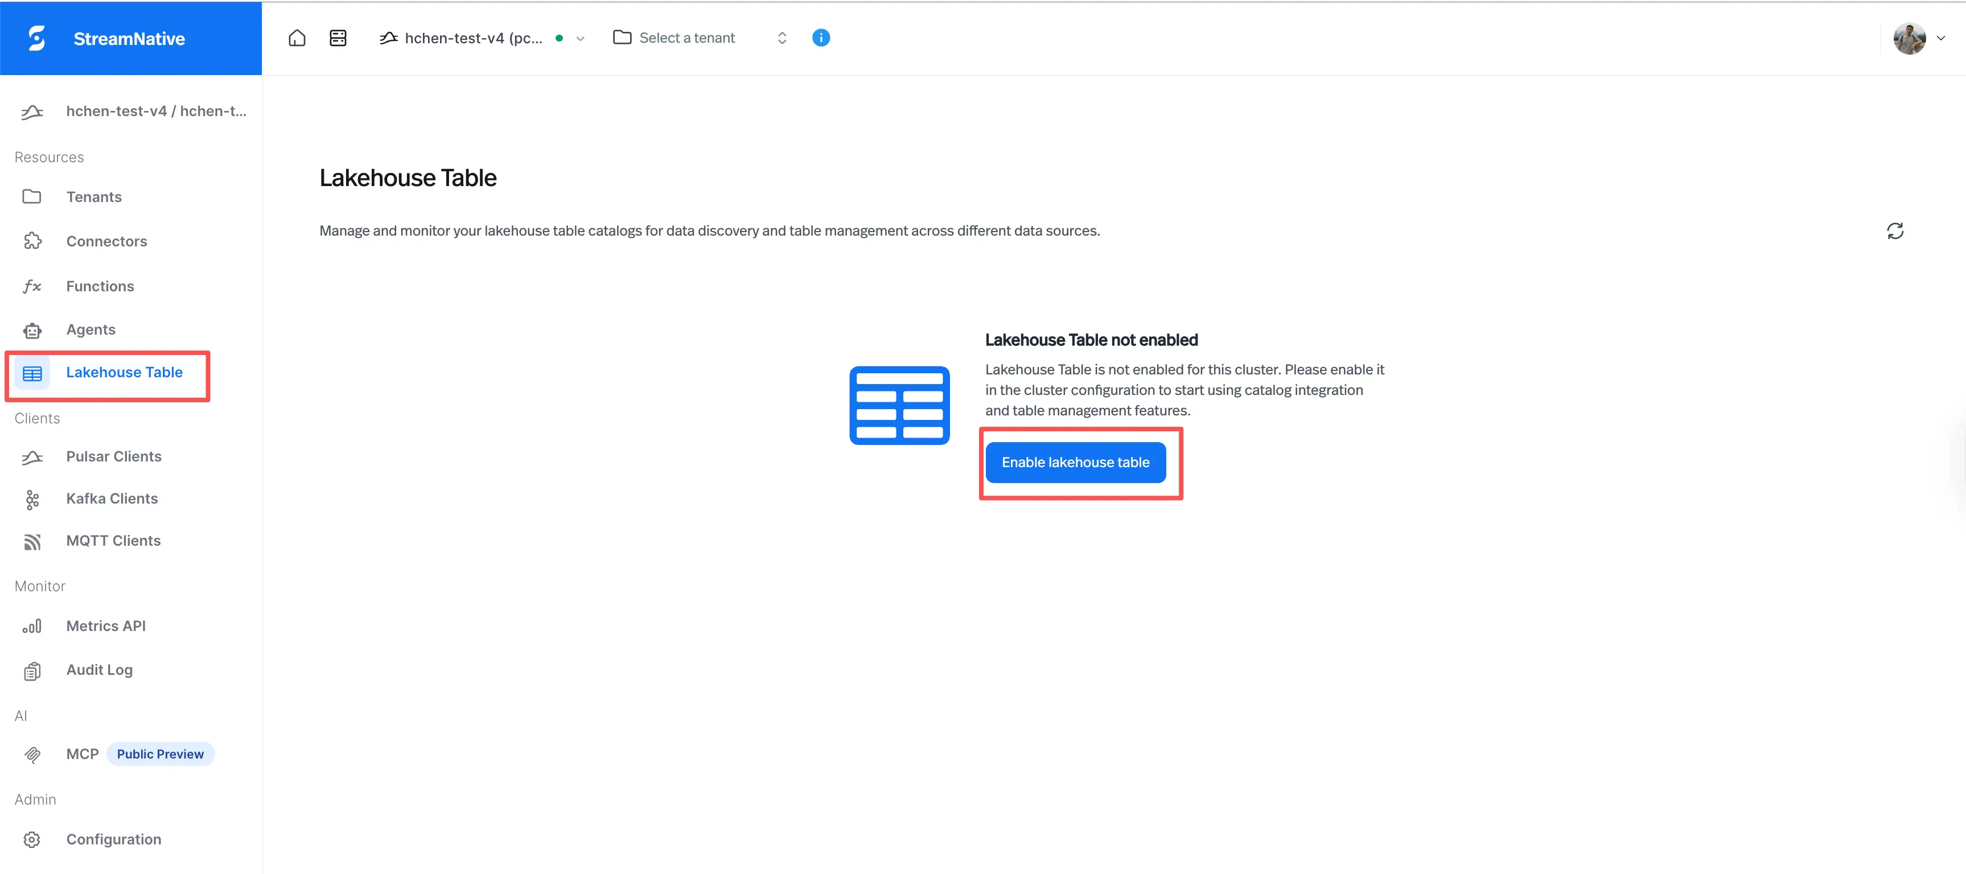Click the Pulsar icon beside cluster name in header
This screenshot has height=874, width=1966.
pyautogui.click(x=388, y=38)
